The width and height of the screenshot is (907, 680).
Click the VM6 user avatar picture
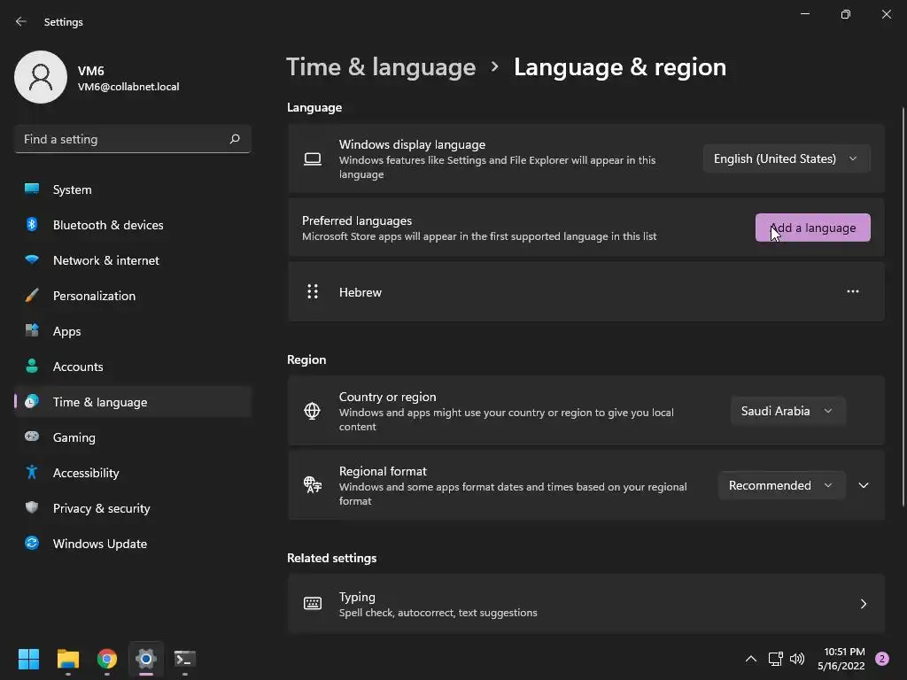tap(41, 77)
